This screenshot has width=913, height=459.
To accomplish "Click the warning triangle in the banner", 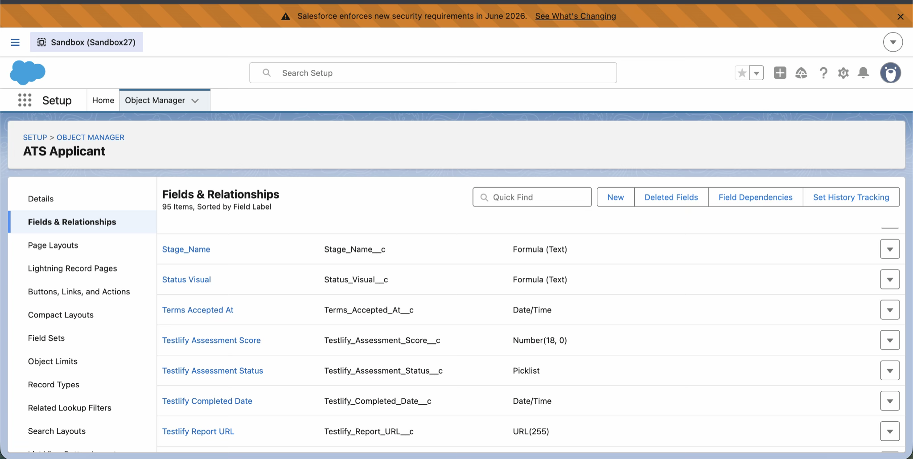I will pos(286,16).
